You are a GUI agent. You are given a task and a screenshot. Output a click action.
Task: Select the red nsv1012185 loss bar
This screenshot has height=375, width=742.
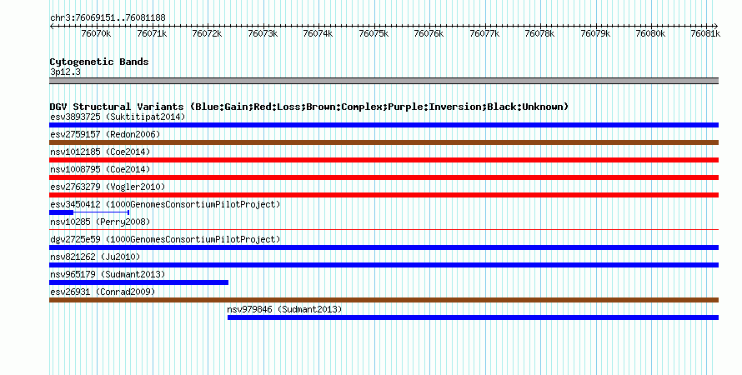384,160
